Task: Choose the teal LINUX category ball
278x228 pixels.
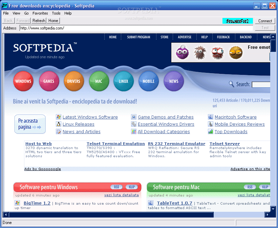Action: coord(124,81)
